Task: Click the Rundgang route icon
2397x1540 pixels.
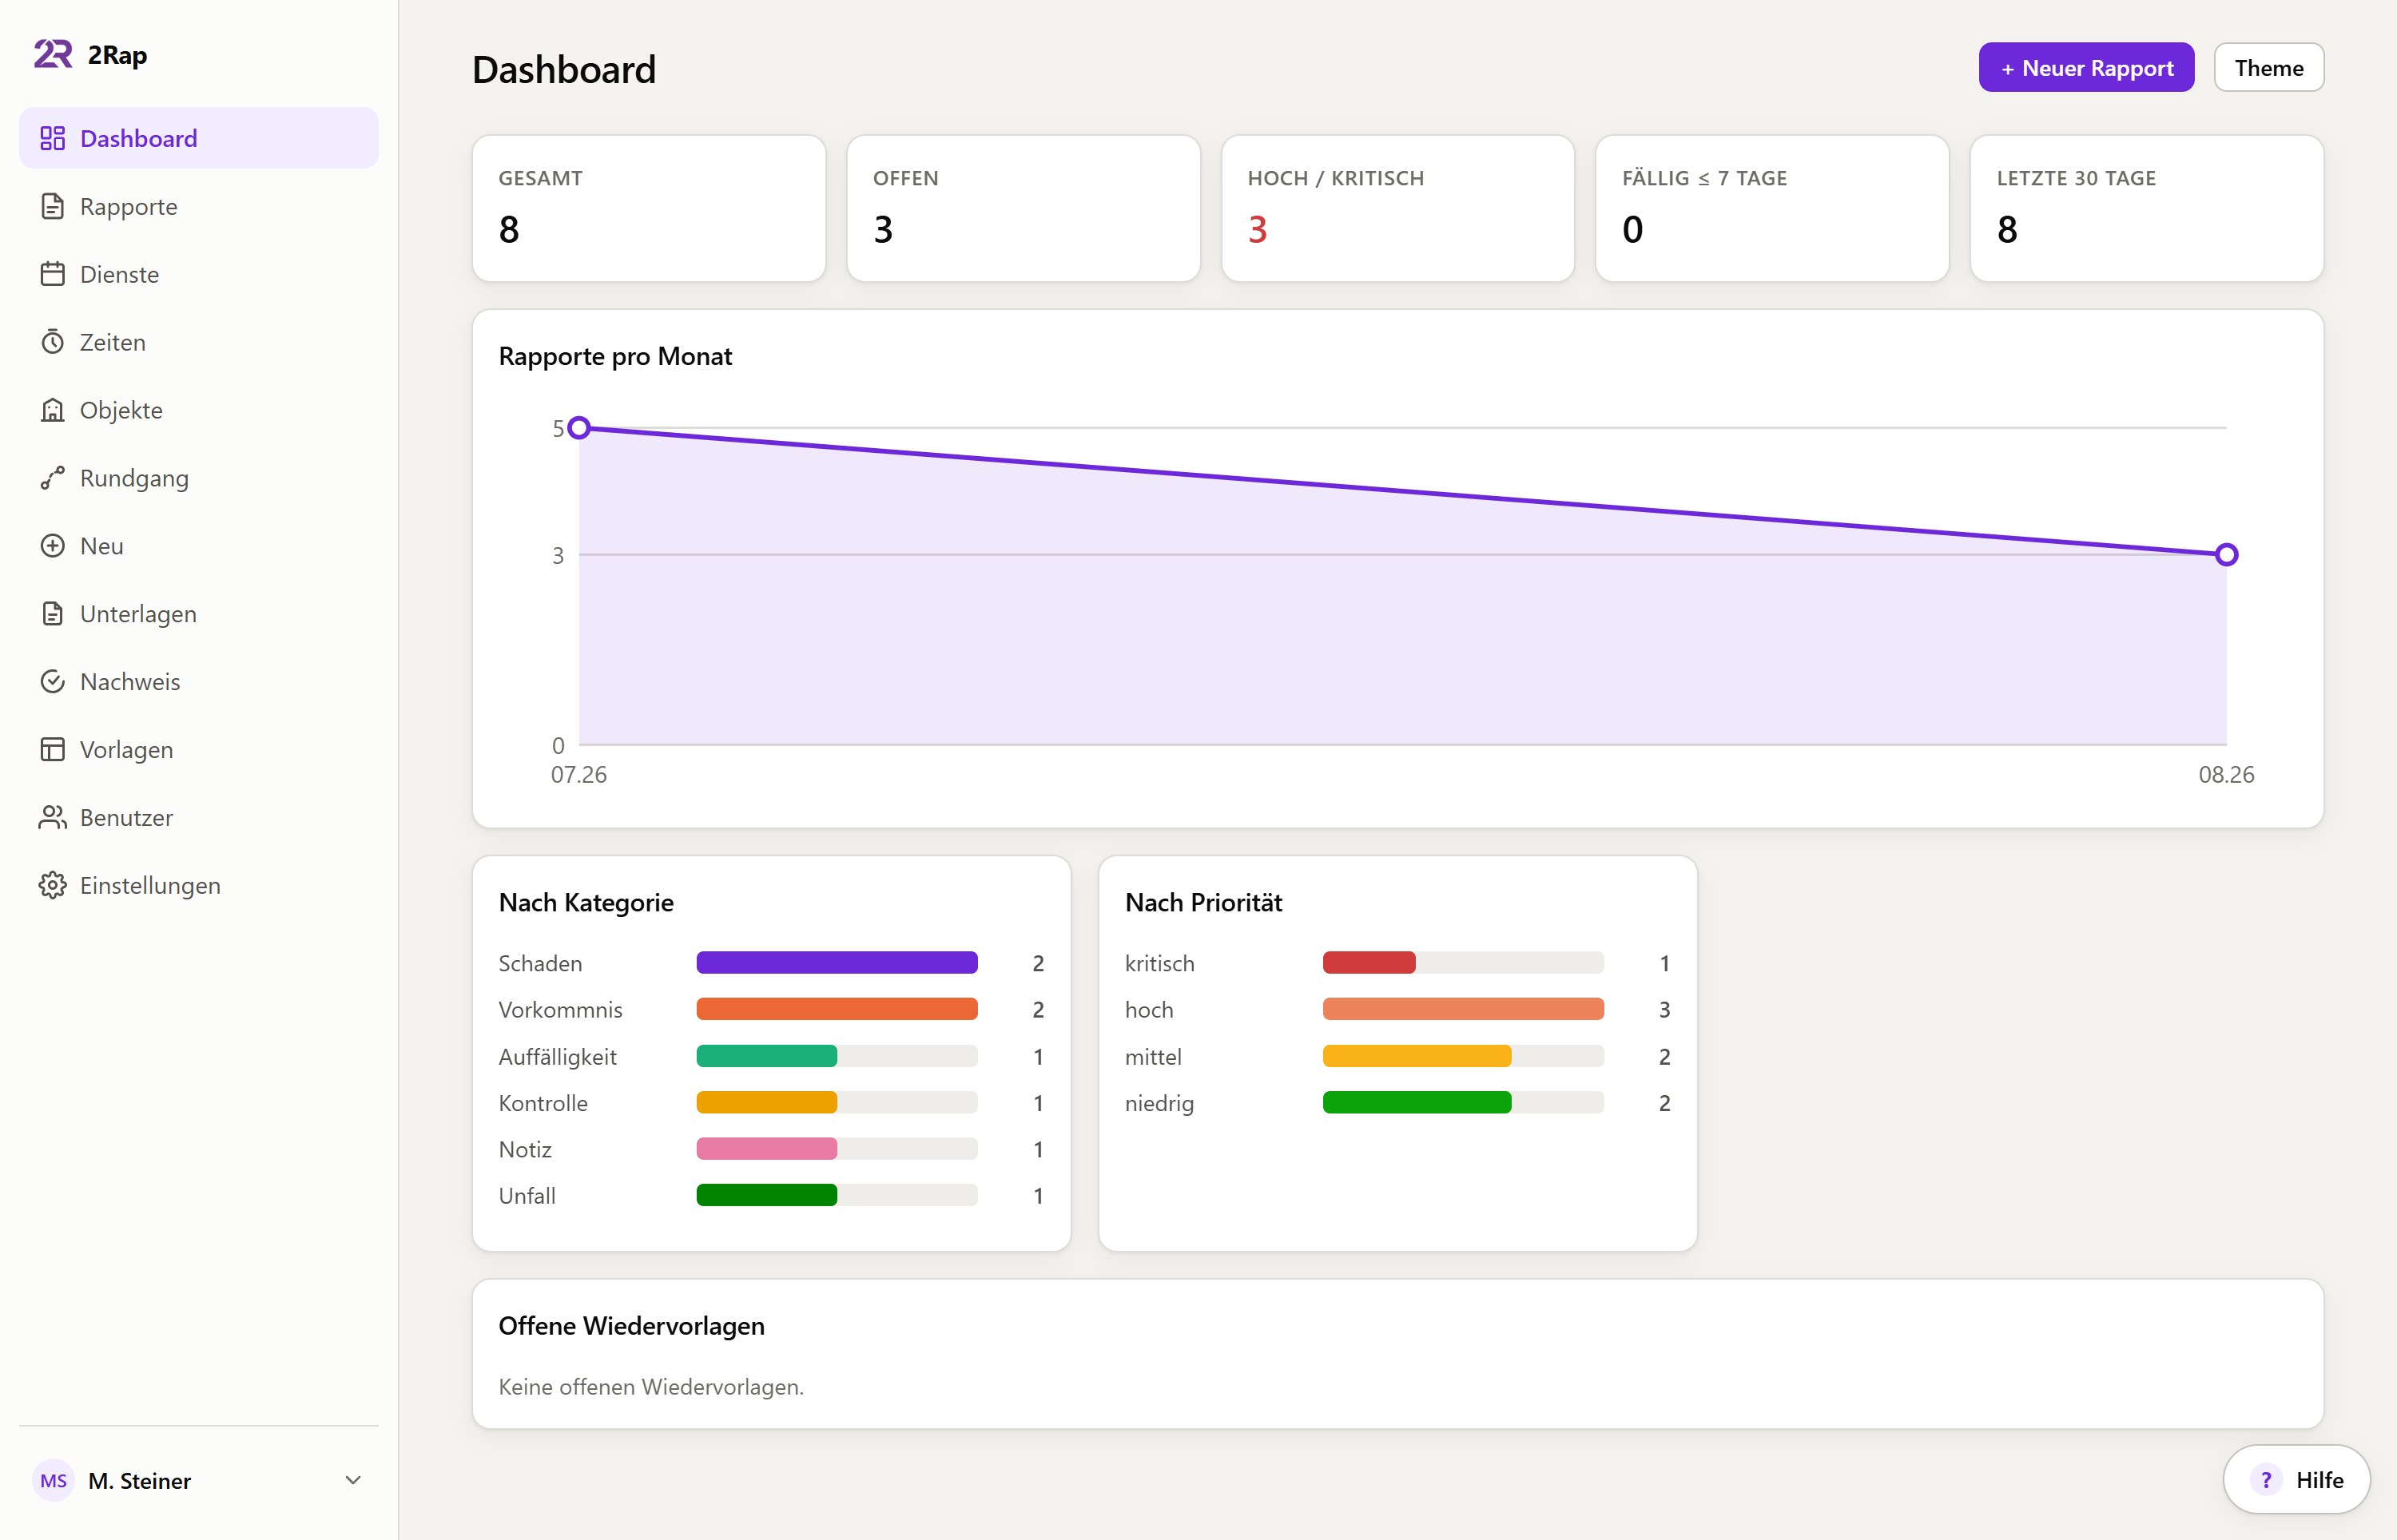Action: click(x=52, y=478)
